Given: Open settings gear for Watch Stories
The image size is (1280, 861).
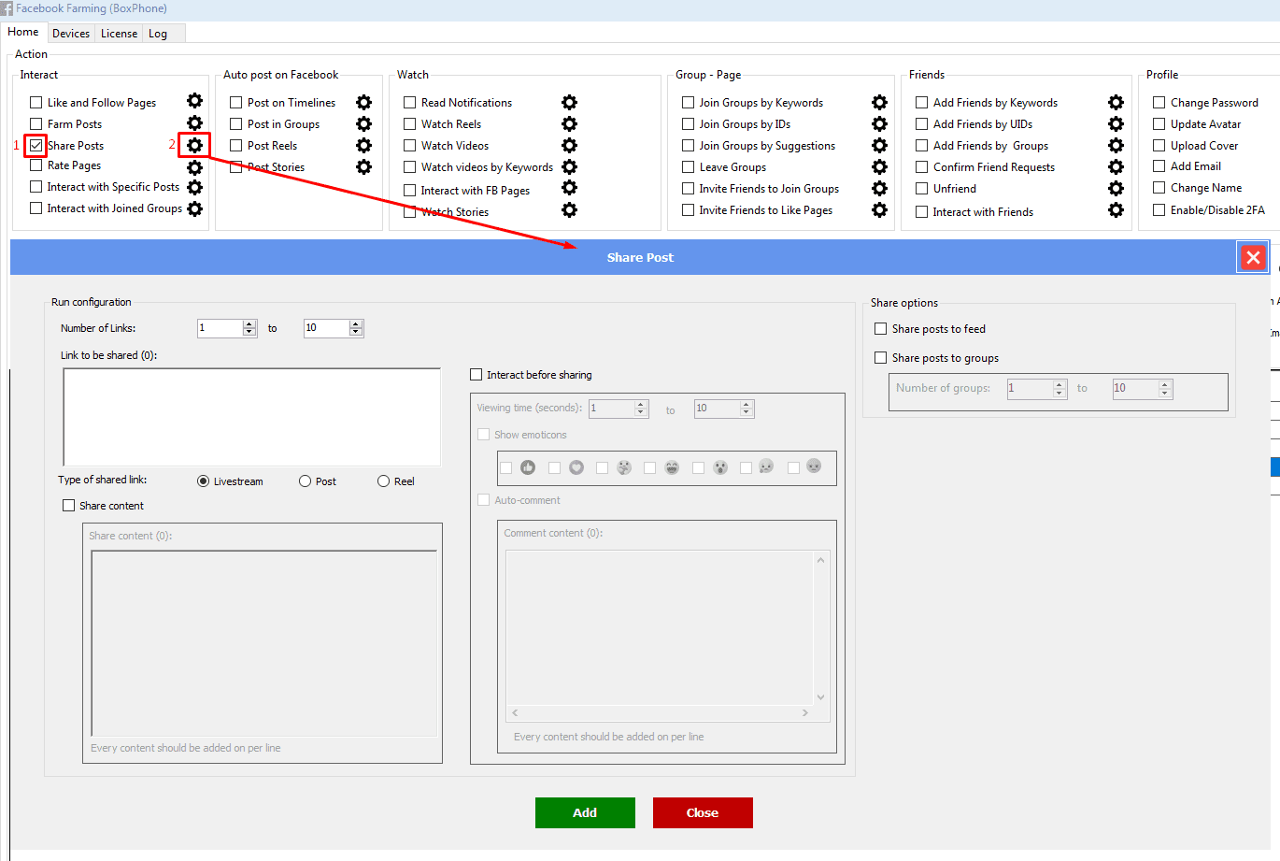Looking at the screenshot, I should 569,209.
